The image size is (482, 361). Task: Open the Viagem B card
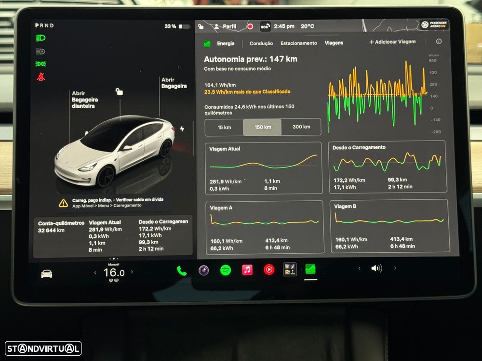pyautogui.click(x=389, y=226)
